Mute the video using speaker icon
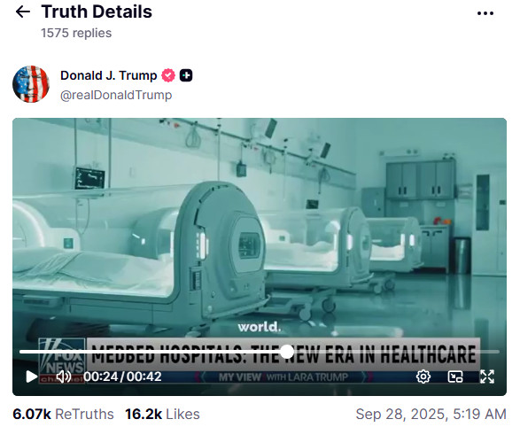This screenshot has height=427, width=520. tap(64, 377)
